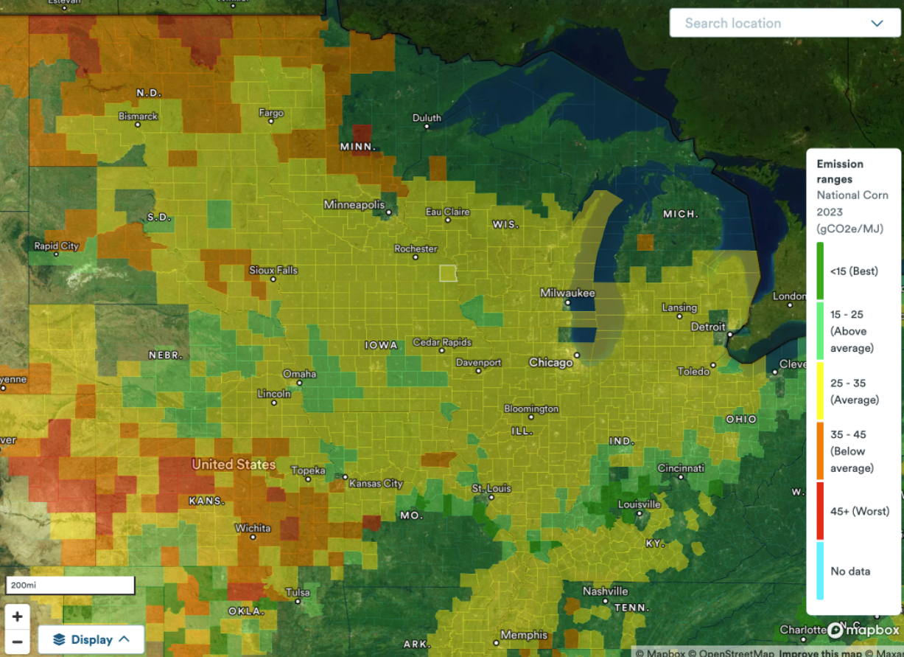The width and height of the screenshot is (904, 657).
Task: Click the Improve this map link
Action: [820, 653]
